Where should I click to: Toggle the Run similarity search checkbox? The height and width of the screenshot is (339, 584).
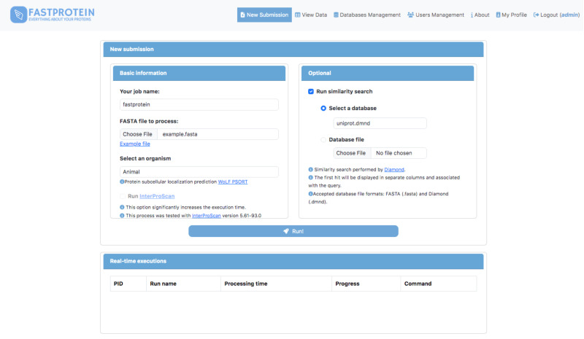311,92
